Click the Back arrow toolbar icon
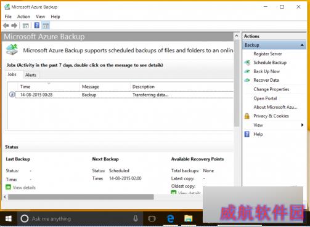The width and height of the screenshot is (310, 227). click(6, 26)
